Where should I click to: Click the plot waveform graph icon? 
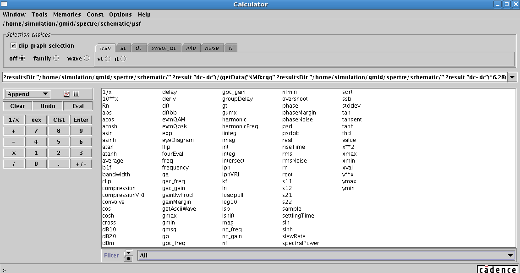(x=67, y=94)
